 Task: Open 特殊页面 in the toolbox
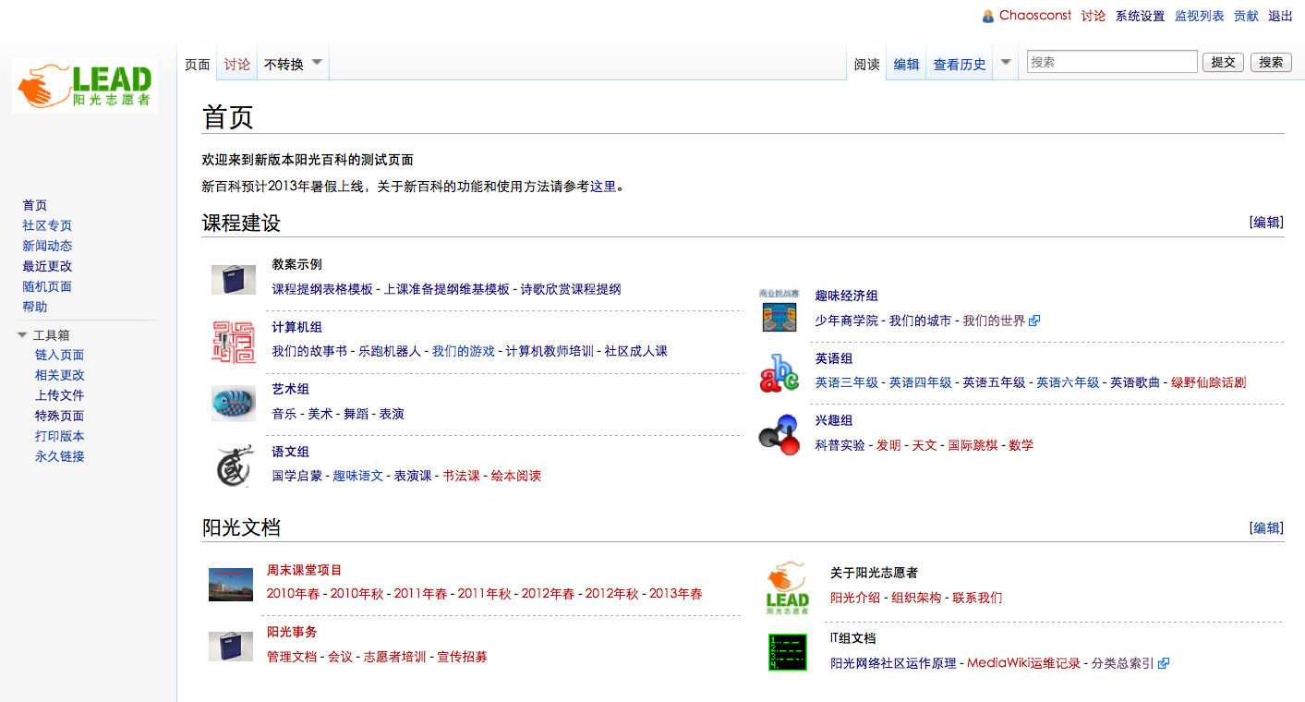pos(59,416)
